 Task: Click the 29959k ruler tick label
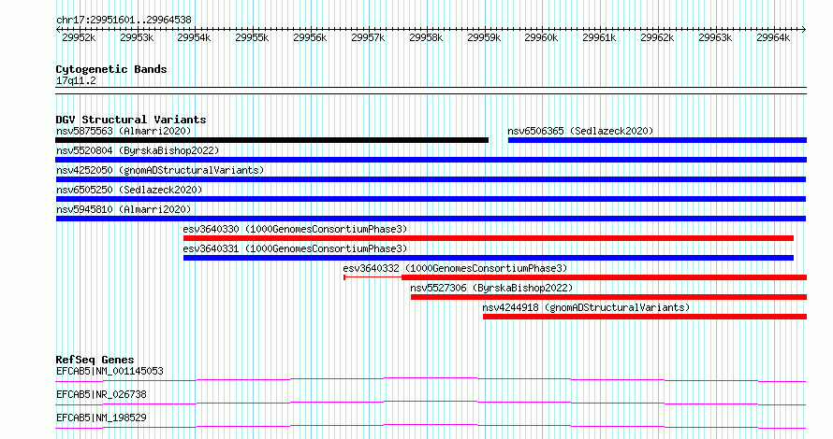484,37
